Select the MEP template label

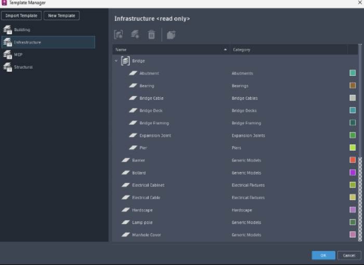(18, 55)
